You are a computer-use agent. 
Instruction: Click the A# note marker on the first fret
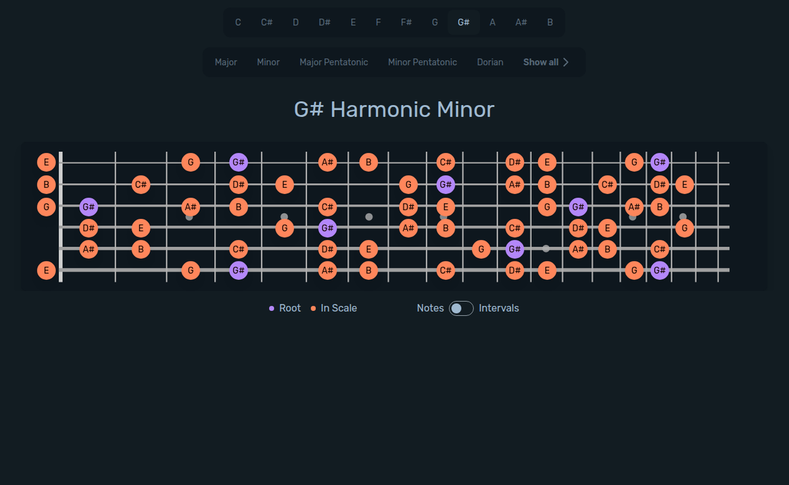click(89, 249)
